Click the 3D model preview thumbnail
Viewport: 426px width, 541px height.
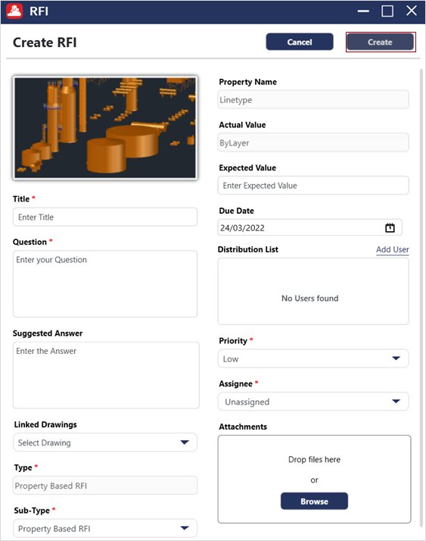[105, 128]
